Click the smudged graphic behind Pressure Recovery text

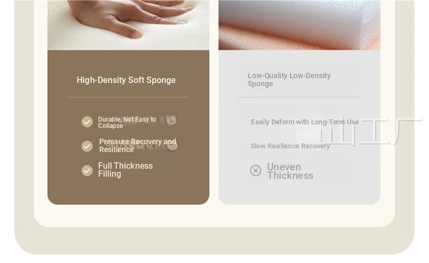[x=172, y=146]
